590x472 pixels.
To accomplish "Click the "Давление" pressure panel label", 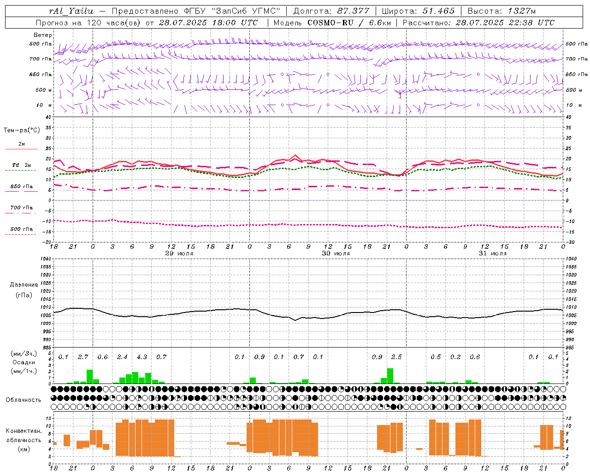I will coord(24,285).
